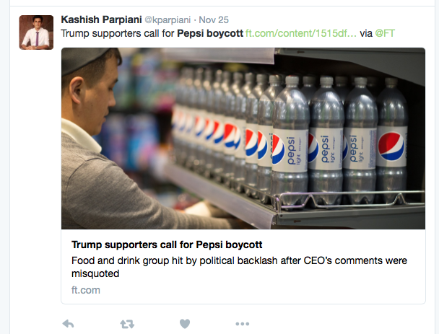Open the Nov 25 tweet timestamp

pos(214,20)
